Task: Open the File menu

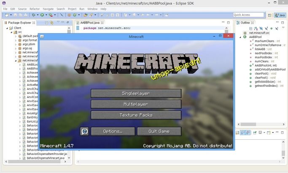Action: click(5, 9)
